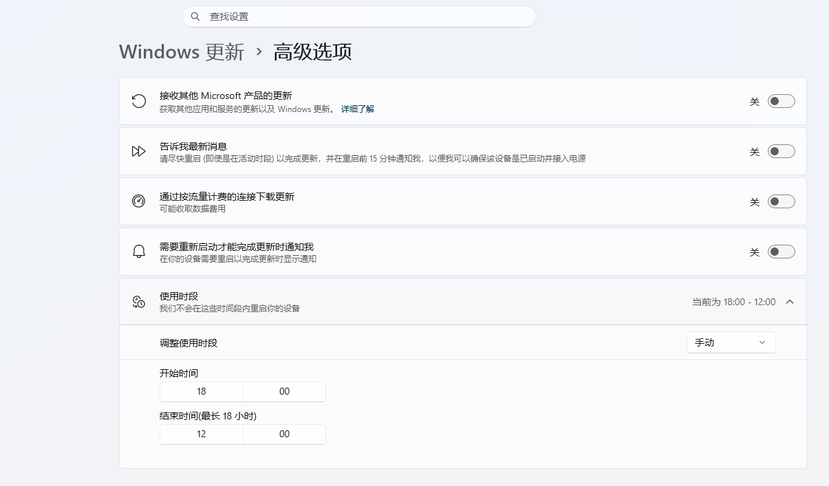Click 接收其他 Microsoft 产品的更新 title text

click(x=226, y=96)
